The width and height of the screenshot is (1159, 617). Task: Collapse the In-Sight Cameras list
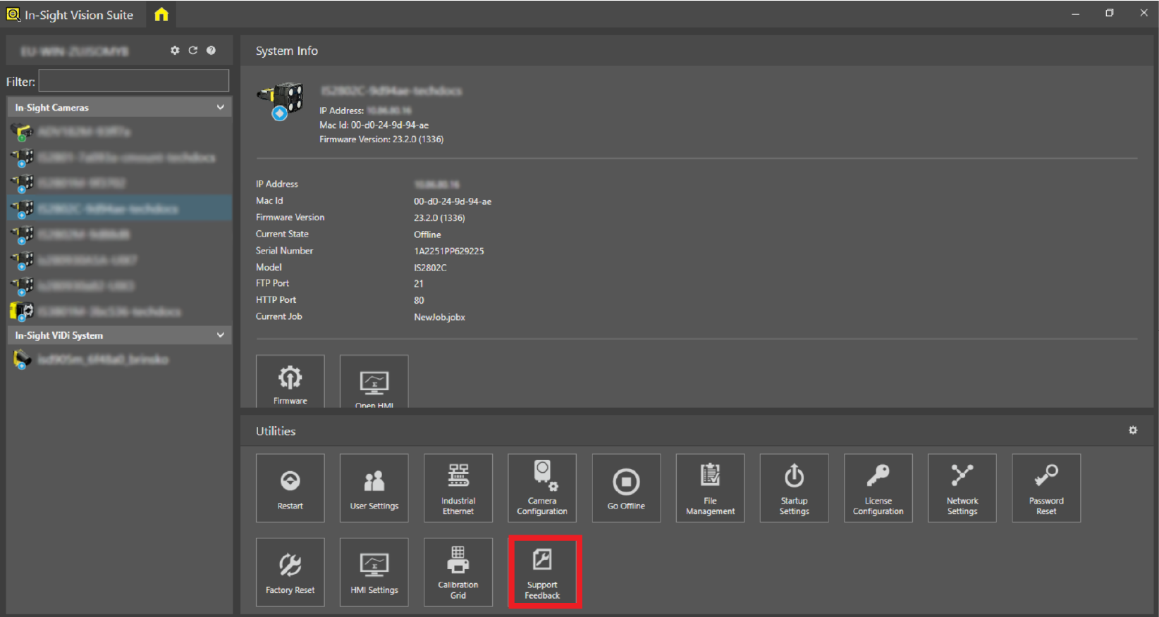pyautogui.click(x=221, y=108)
